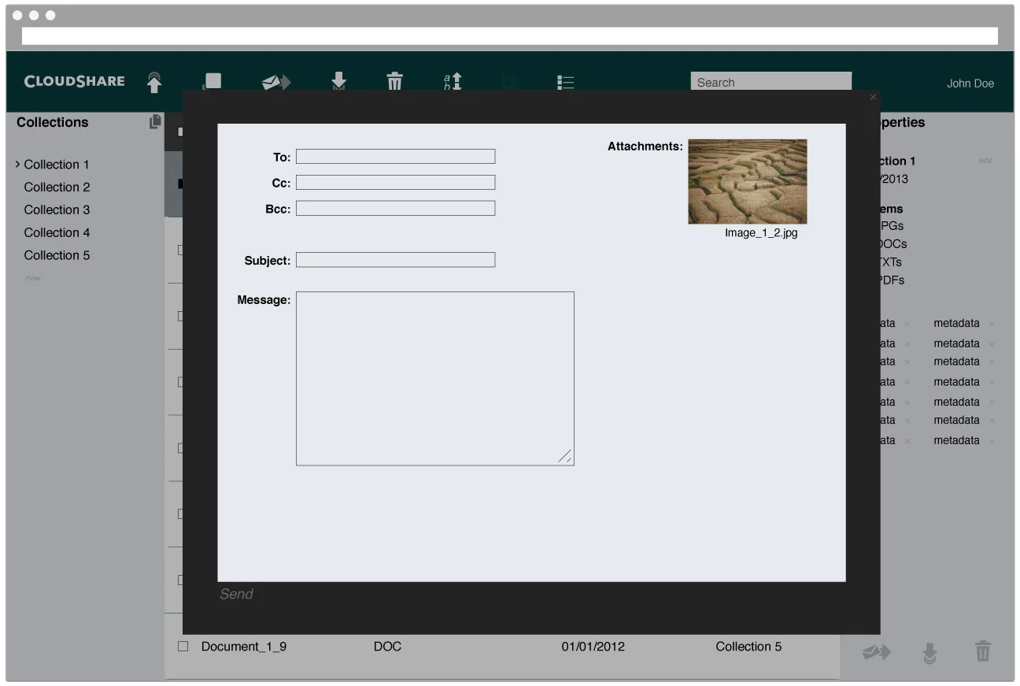The height and width of the screenshot is (686, 1020).
Task: Tick the Document_1_9 row checkbox
Action: pyautogui.click(x=183, y=646)
